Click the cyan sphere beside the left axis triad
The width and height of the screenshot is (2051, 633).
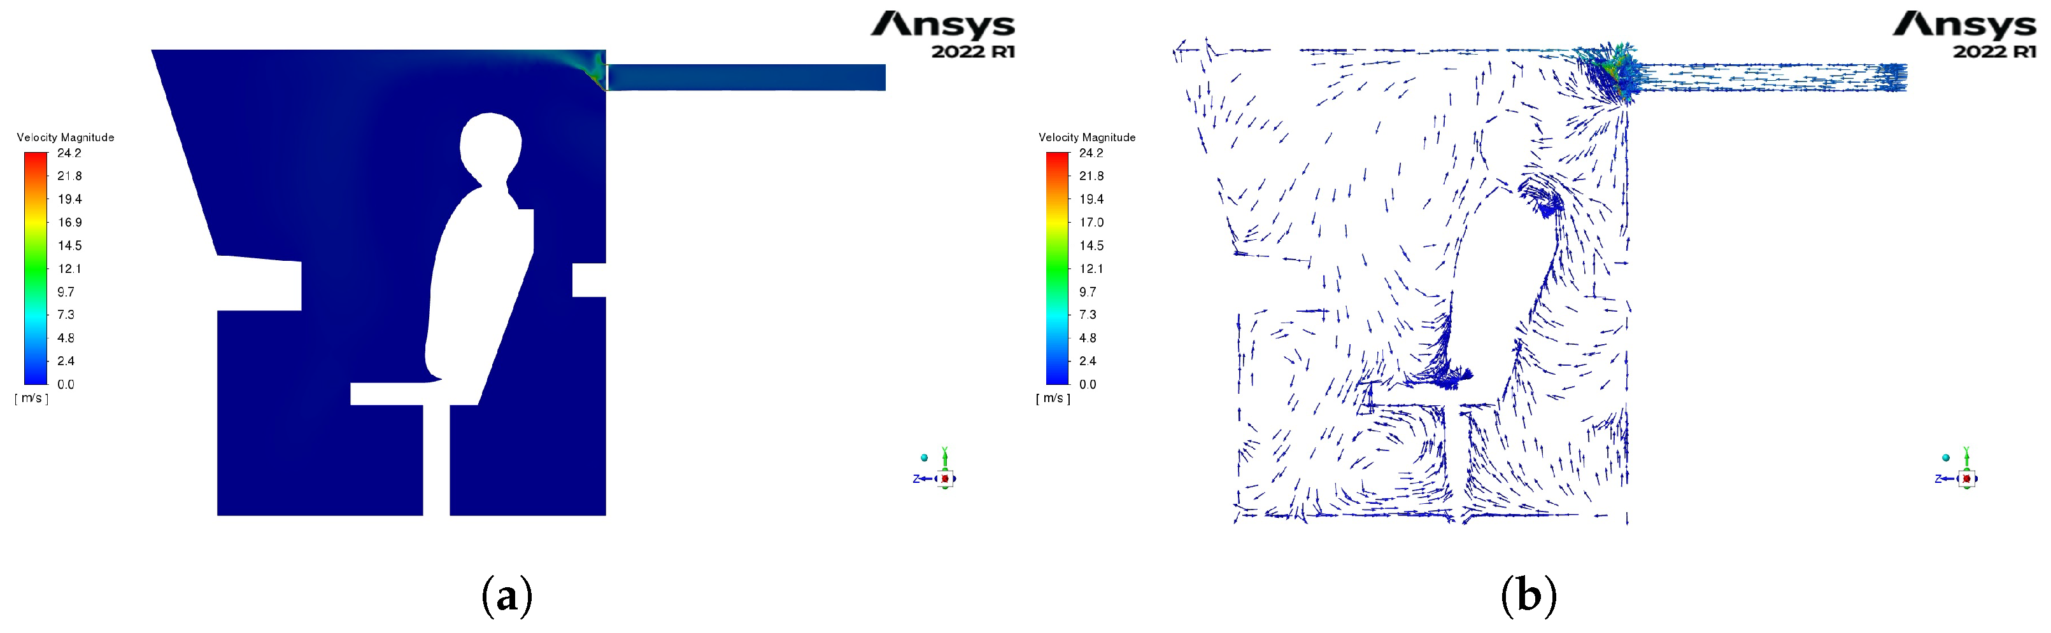(923, 458)
